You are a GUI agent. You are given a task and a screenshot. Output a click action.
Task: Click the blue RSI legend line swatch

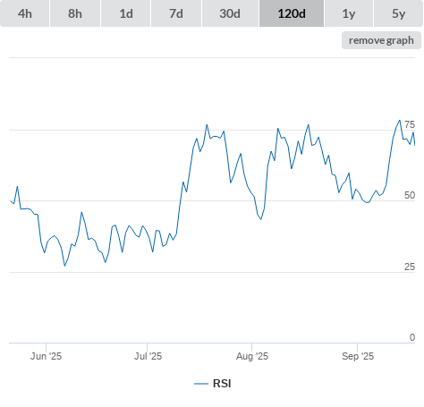201,384
